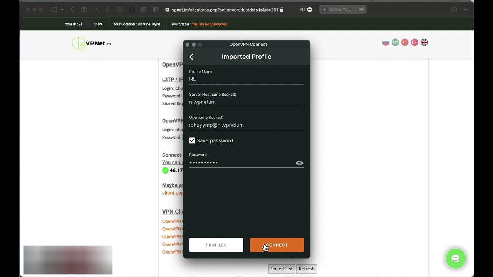
Task: Uncheck the Save password checkbox
Action: (192, 140)
